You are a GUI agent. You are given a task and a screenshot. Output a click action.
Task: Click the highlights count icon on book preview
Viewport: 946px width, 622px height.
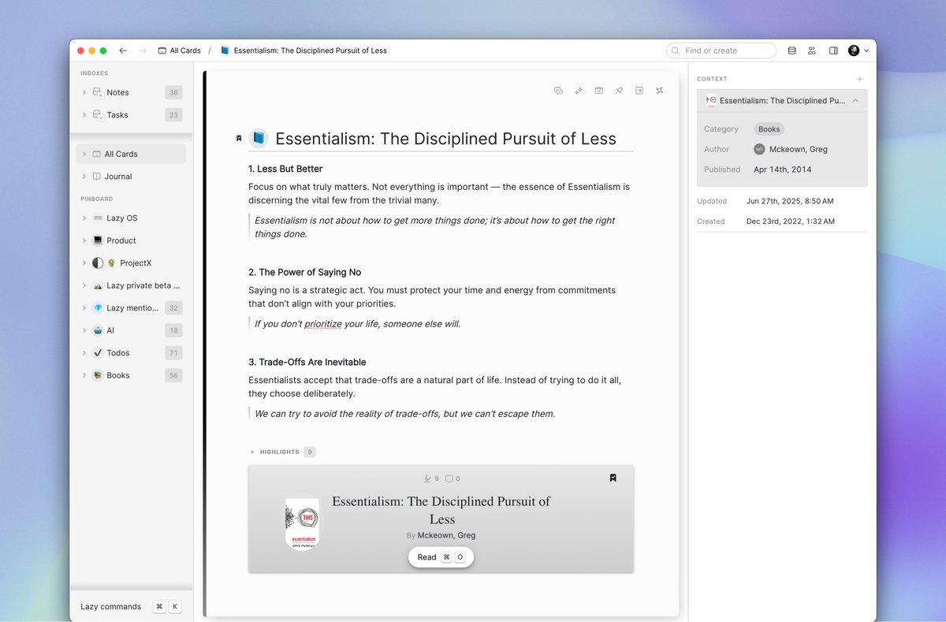[x=428, y=479]
